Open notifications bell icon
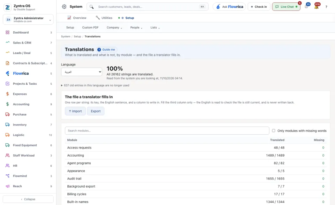Viewport: 335px width, 205px height. pyautogui.click(x=317, y=7)
